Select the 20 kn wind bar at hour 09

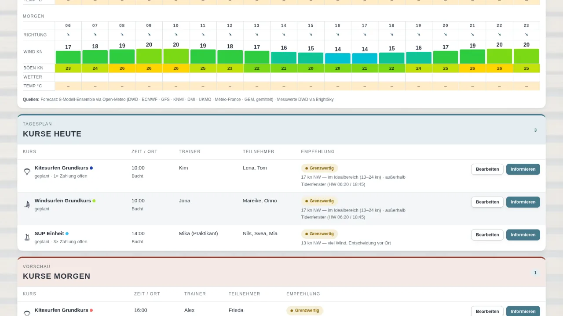(x=149, y=56)
